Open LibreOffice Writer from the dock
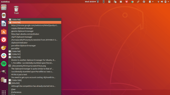The width and height of the screenshot is (170, 95). 4,23
